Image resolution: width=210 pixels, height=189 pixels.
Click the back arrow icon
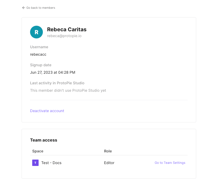click(24, 8)
